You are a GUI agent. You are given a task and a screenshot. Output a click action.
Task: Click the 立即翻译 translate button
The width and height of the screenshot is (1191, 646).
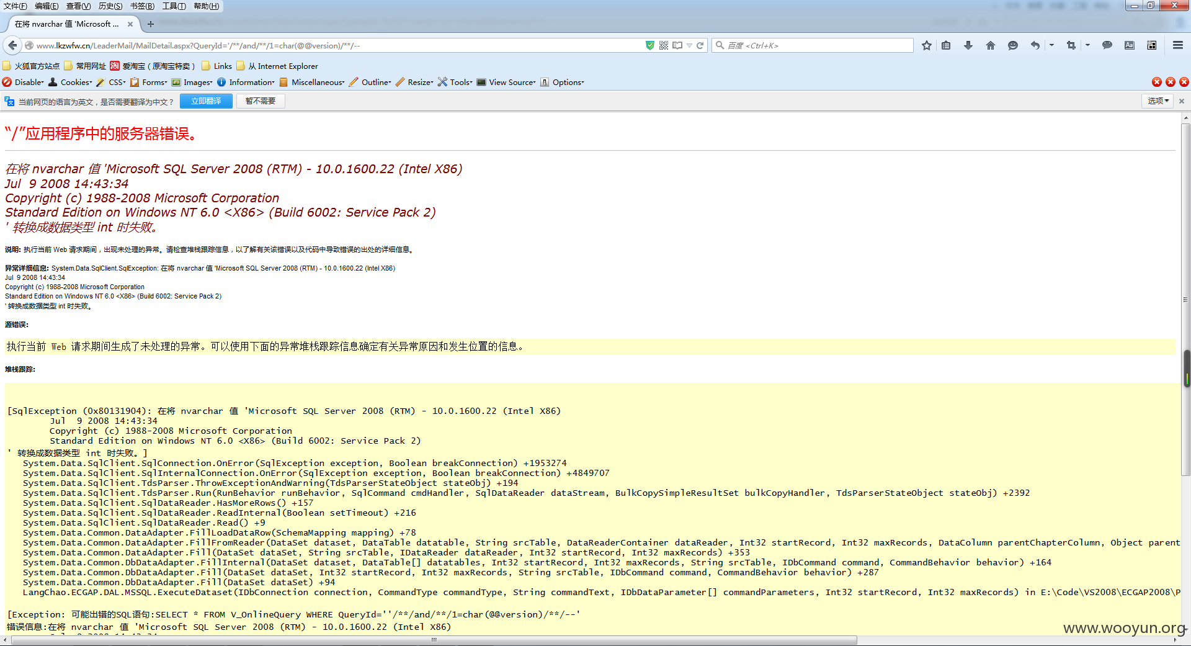pyautogui.click(x=206, y=101)
